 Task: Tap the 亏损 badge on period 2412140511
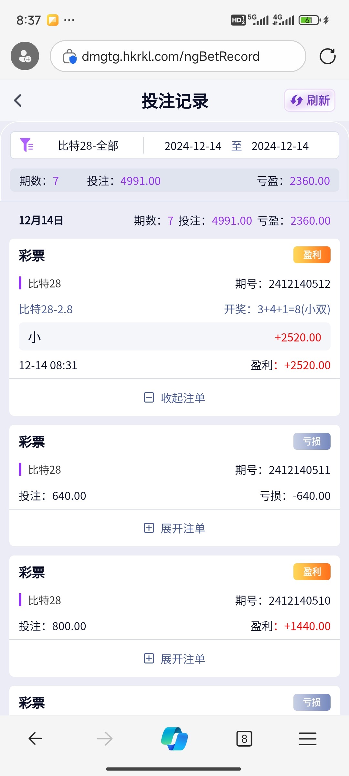[x=312, y=441]
